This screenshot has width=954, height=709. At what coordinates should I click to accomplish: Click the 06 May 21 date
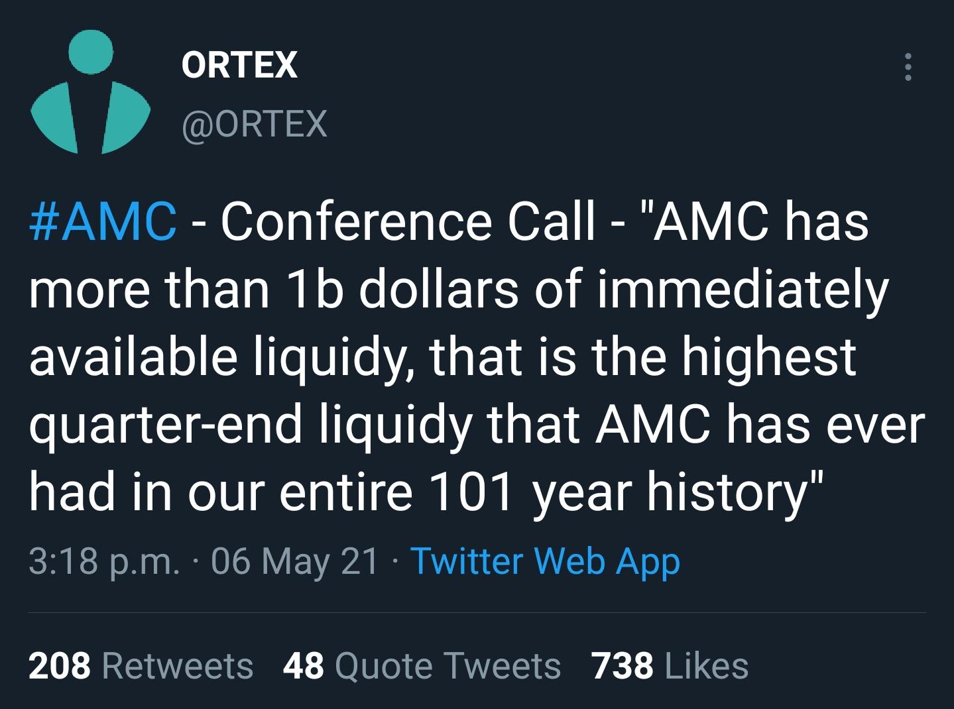point(294,561)
